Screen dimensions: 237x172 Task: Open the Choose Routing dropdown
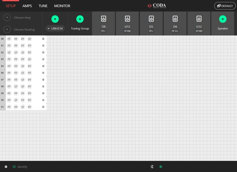[7, 30]
